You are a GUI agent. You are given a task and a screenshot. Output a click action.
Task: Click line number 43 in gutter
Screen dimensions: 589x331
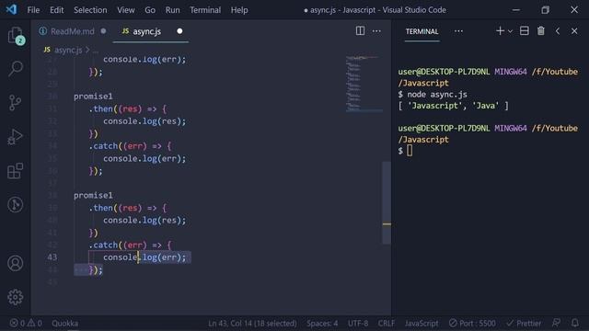pos(52,257)
